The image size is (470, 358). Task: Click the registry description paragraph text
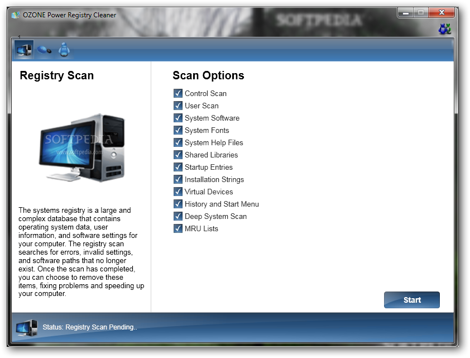81,252
